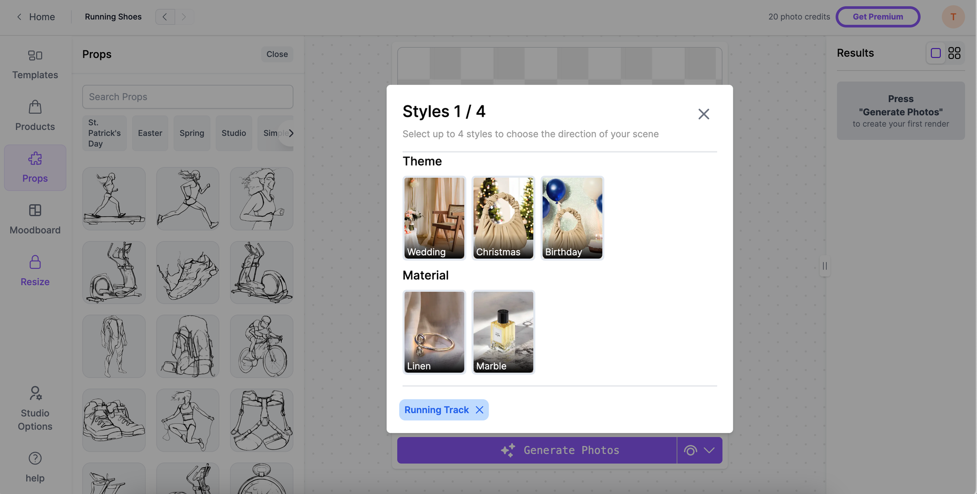Click the results panel divider handle
Screen dimensions: 977x494
[825, 266]
